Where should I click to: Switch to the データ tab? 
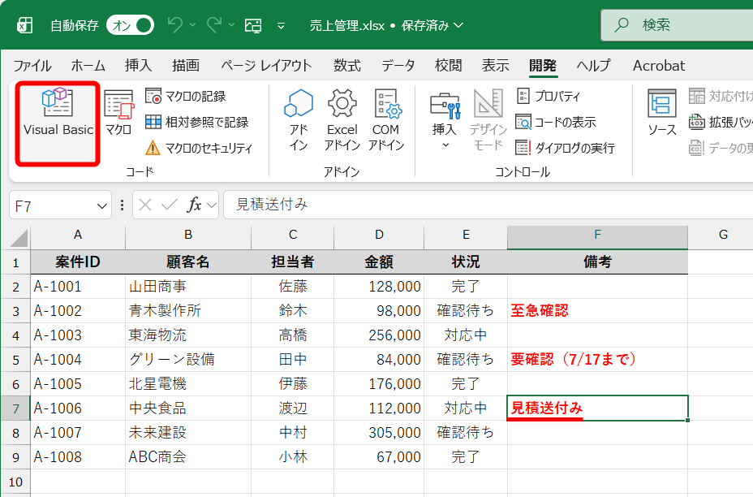398,65
